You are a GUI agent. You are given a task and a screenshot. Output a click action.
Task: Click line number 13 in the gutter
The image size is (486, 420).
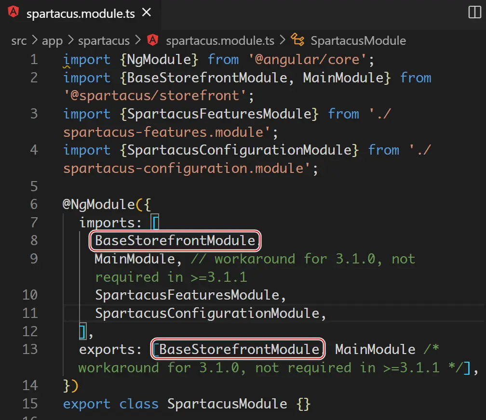point(30,349)
